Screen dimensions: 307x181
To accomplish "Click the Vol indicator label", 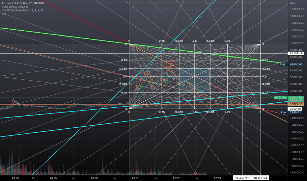I will tap(4, 14).
